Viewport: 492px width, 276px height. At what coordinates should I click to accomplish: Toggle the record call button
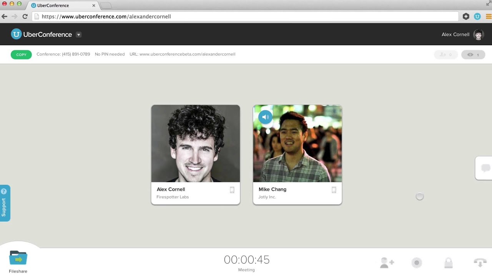(417, 263)
